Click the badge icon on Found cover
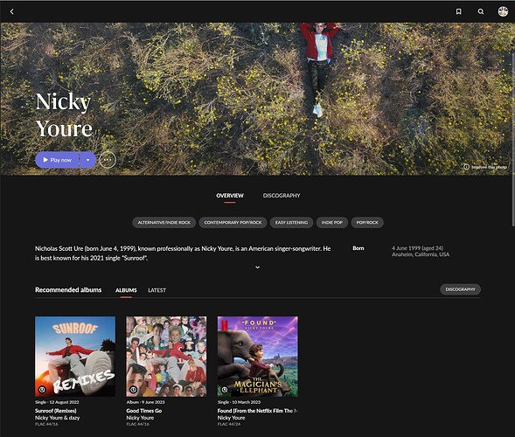This screenshot has width=515, height=437. coord(225,390)
